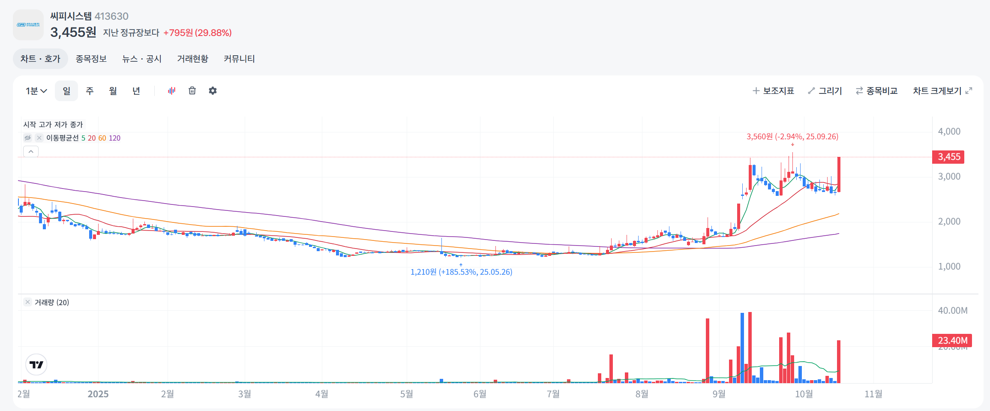This screenshot has height=411, width=990.
Task: Click the 120-day moving average label
Action: point(114,138)
